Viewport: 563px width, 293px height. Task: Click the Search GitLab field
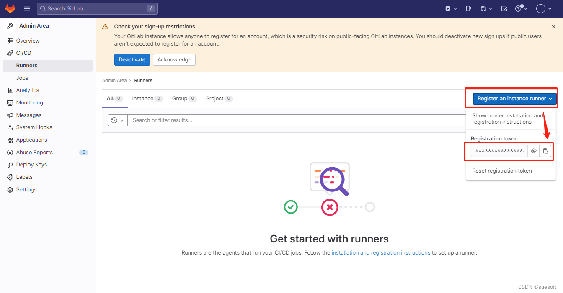pos(97,8)
